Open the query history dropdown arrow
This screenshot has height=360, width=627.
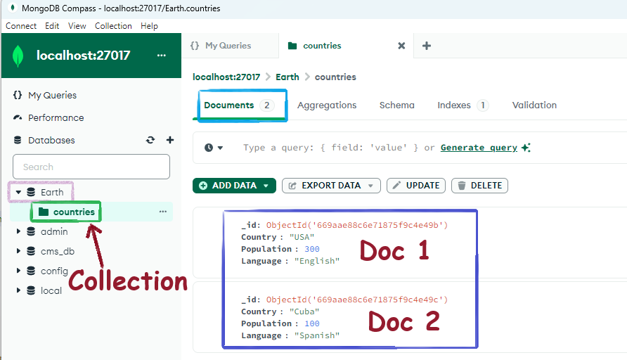point(220,148)
